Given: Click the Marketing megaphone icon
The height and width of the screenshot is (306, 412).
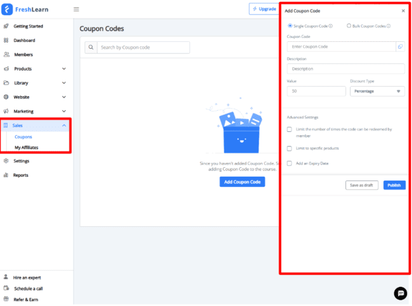Looking at the screenshot, I should (x=6, y=111).
